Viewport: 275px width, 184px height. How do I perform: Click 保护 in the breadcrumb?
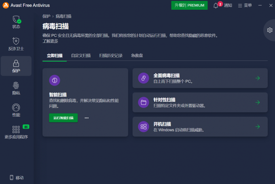(46, 16)
